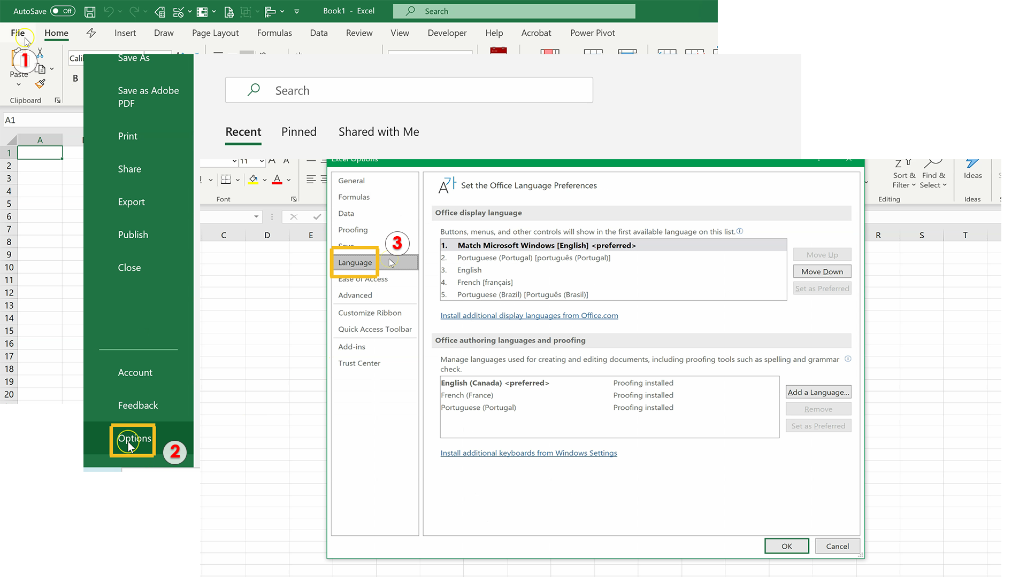
Task: Open the View tab in ribbon
Action: pyautogui.click(x=399, y=33)
